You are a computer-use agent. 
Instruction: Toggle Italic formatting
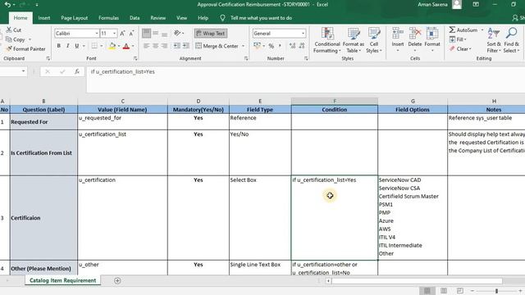pyautogui.click(x=67, y=46)
